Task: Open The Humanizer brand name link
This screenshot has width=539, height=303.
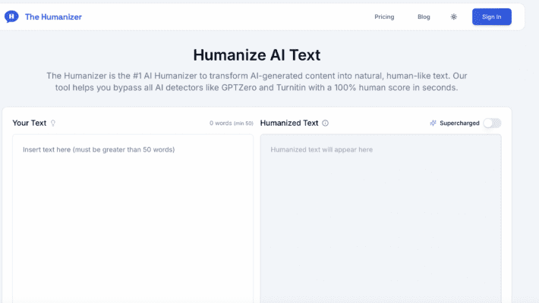Action: 53,17
